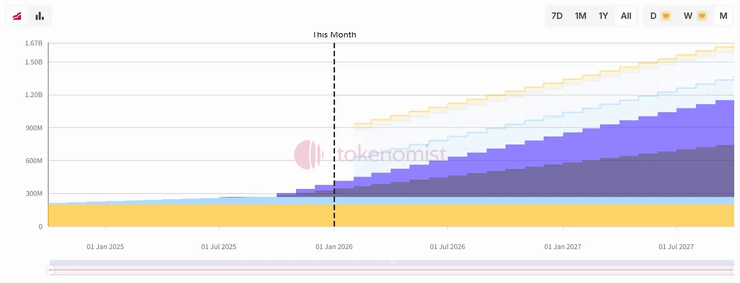The image size is (740, 283).
Task: Click the This Month label above the chart
Action: click(x=334, y=34)
